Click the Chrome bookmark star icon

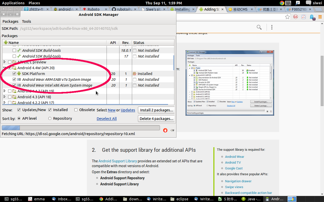287,17
